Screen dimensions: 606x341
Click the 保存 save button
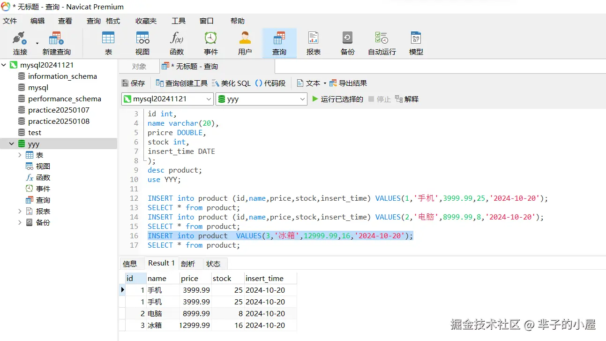(x=134, y=83)
